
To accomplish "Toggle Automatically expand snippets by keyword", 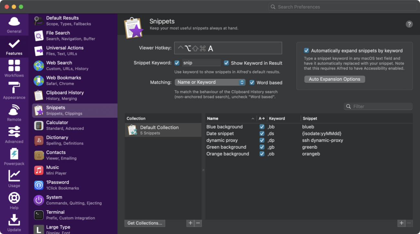I will pos(306,50).
